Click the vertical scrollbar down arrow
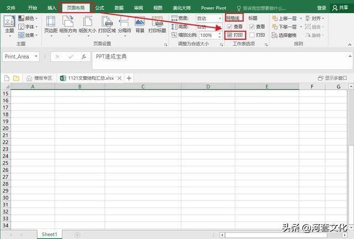 point(351,227)
